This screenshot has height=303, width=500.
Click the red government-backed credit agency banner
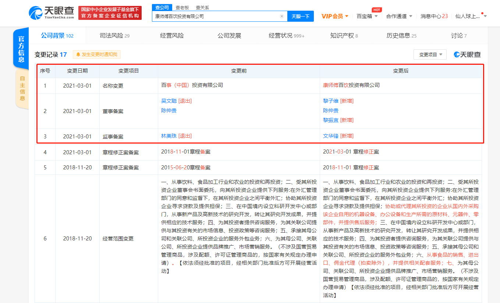pyautogui.click(x=110, y=13)
